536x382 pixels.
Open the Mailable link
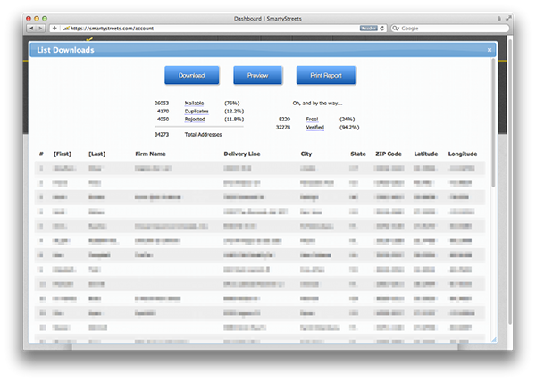pos(194,103)
